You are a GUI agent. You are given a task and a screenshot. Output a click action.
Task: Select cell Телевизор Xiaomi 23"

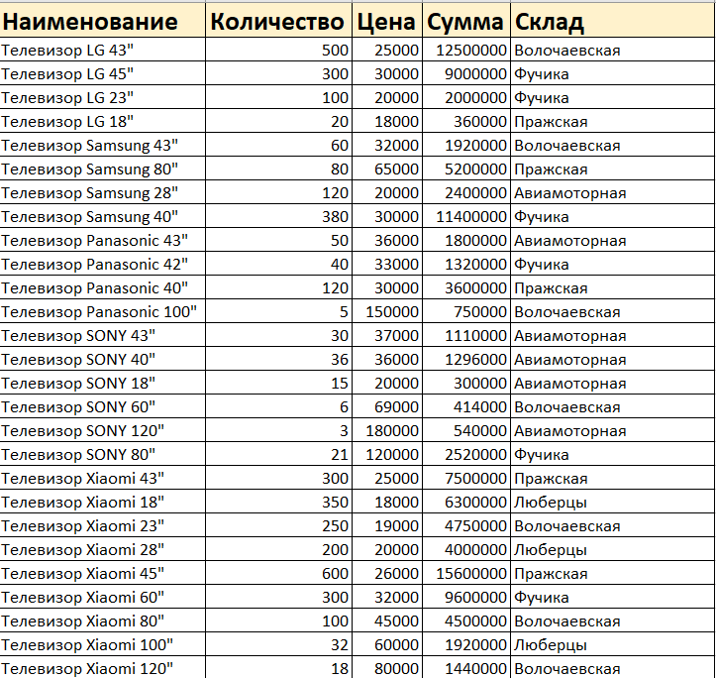point(102,524)
